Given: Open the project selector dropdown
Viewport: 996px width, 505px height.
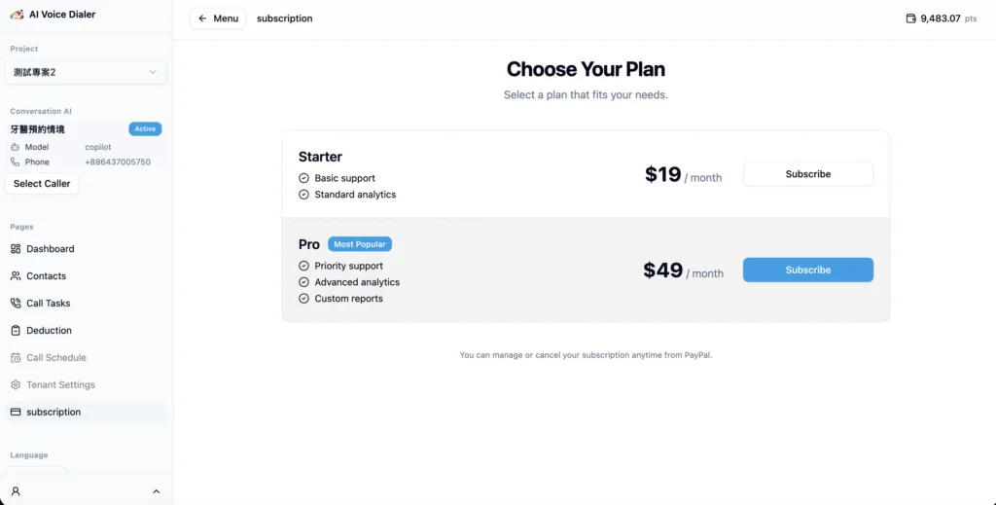Looking at the screenshot, I should 86,72.
